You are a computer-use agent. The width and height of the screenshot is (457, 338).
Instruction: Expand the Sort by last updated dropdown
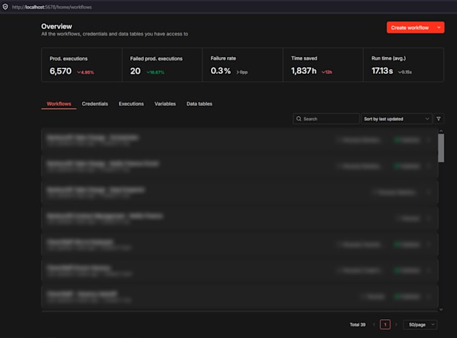point(397,119)
